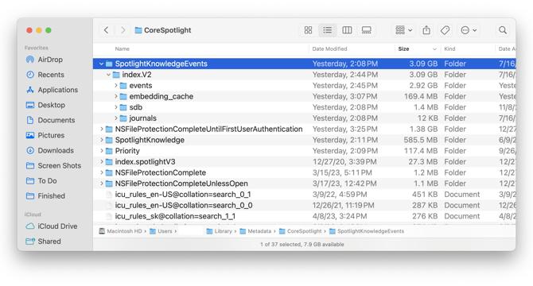Switch to column view
This screenshot has height=286, width=533.
[x=347, y=30]
